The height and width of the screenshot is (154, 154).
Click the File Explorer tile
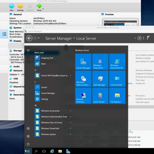point(117,96)
